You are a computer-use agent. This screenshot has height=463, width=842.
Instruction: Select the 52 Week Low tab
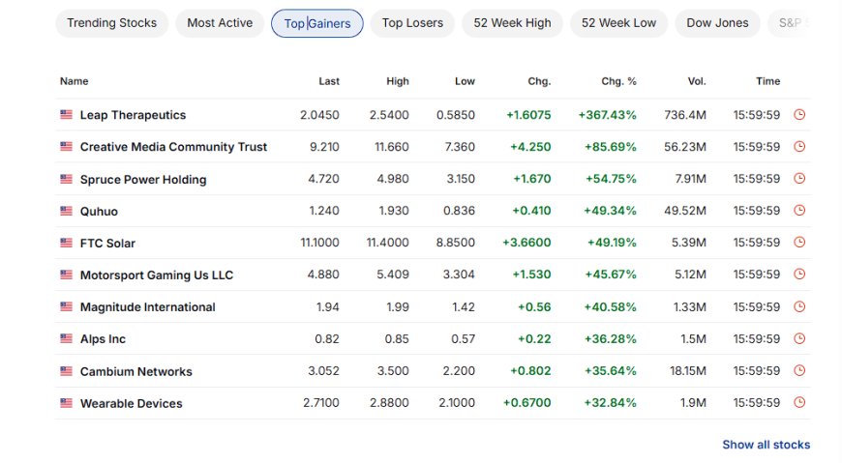(618, 23)
